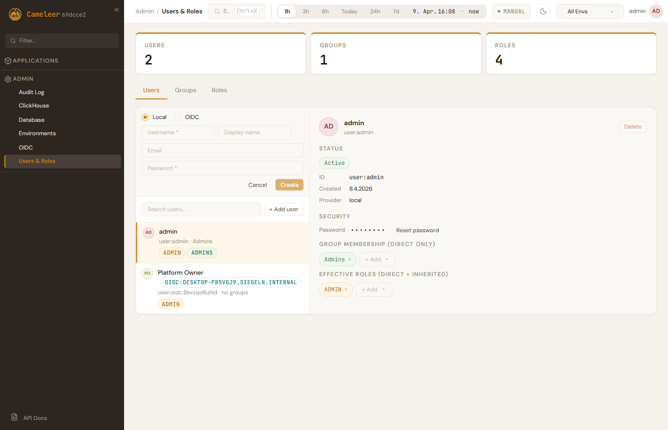Image resolution: width=668 pixels, height=430 pixels.
Task: Collapse the sidebar with double-chevron icon
Action: pyautogui.click(x=116, y=10)
